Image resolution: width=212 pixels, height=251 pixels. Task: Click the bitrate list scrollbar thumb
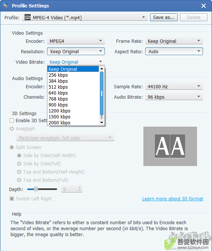(x=102, y=93)
